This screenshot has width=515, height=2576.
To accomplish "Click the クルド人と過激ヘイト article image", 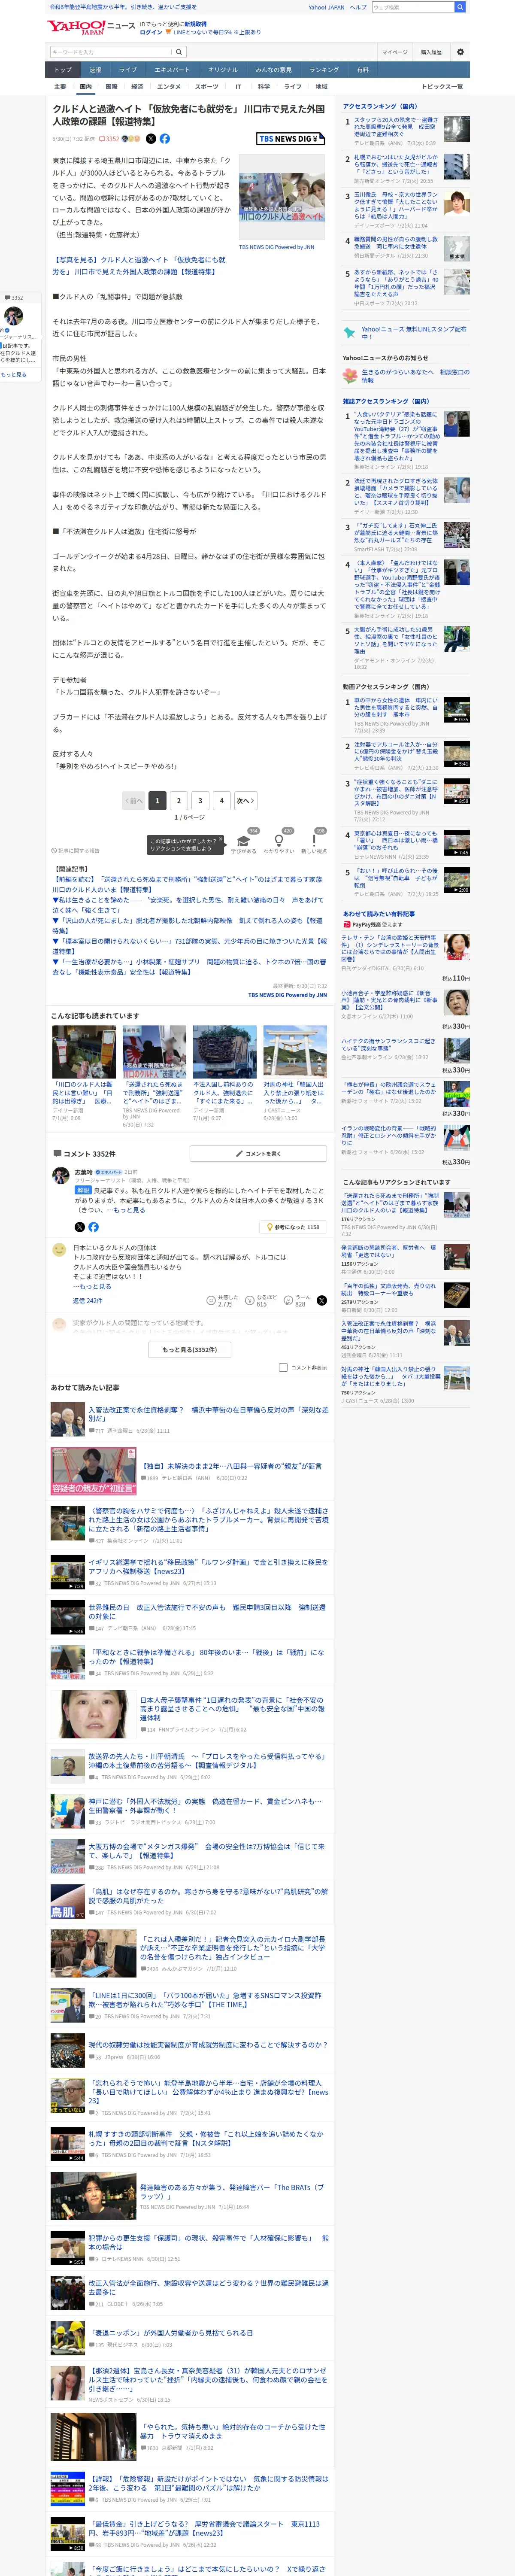I will 282,198.
